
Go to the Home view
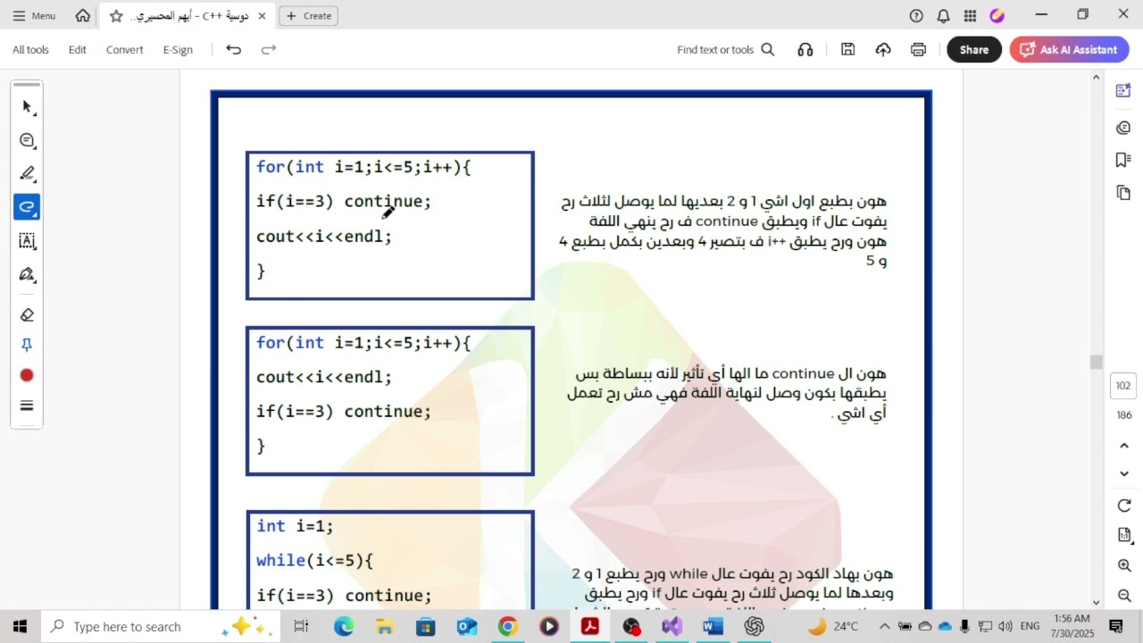tap(83, 15)
